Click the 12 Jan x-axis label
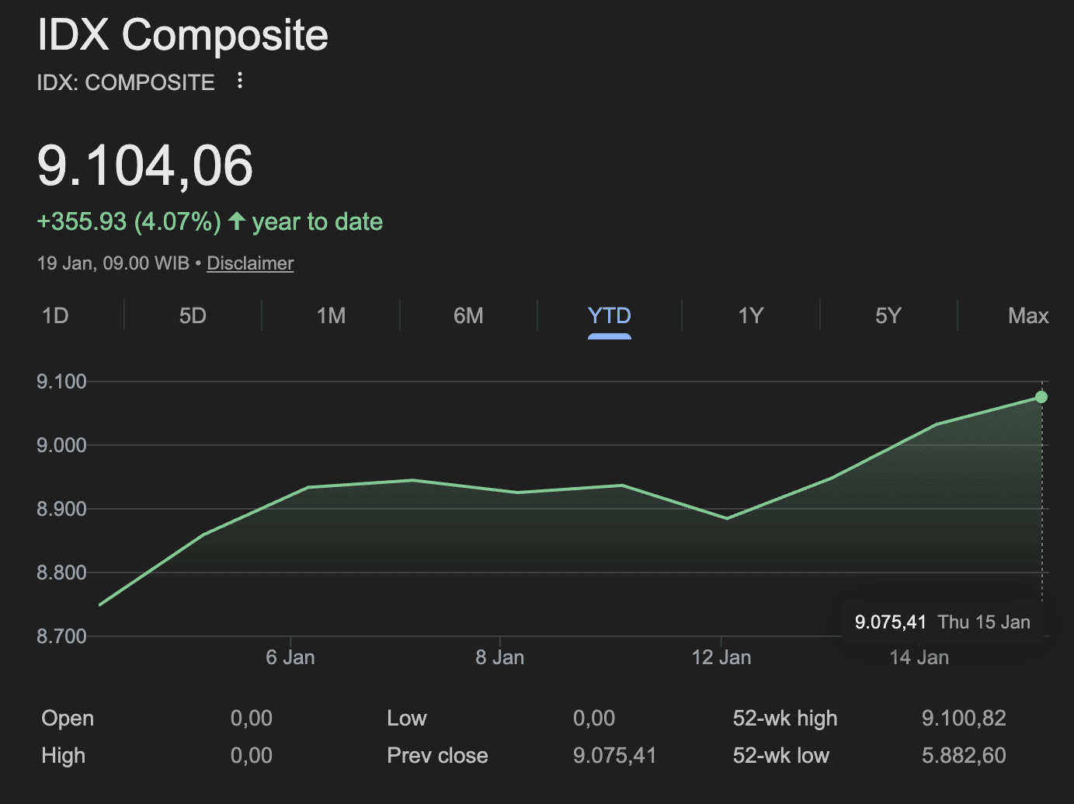Screen dimensions: 1074x804 pos(721,658)
